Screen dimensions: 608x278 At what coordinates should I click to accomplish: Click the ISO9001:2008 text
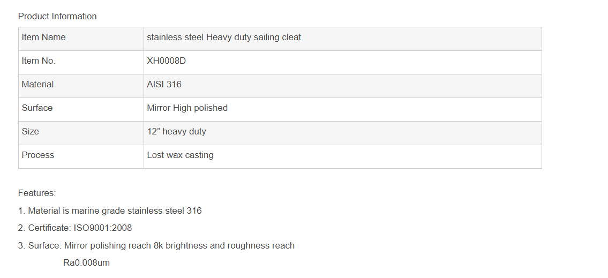click(102, 228)
